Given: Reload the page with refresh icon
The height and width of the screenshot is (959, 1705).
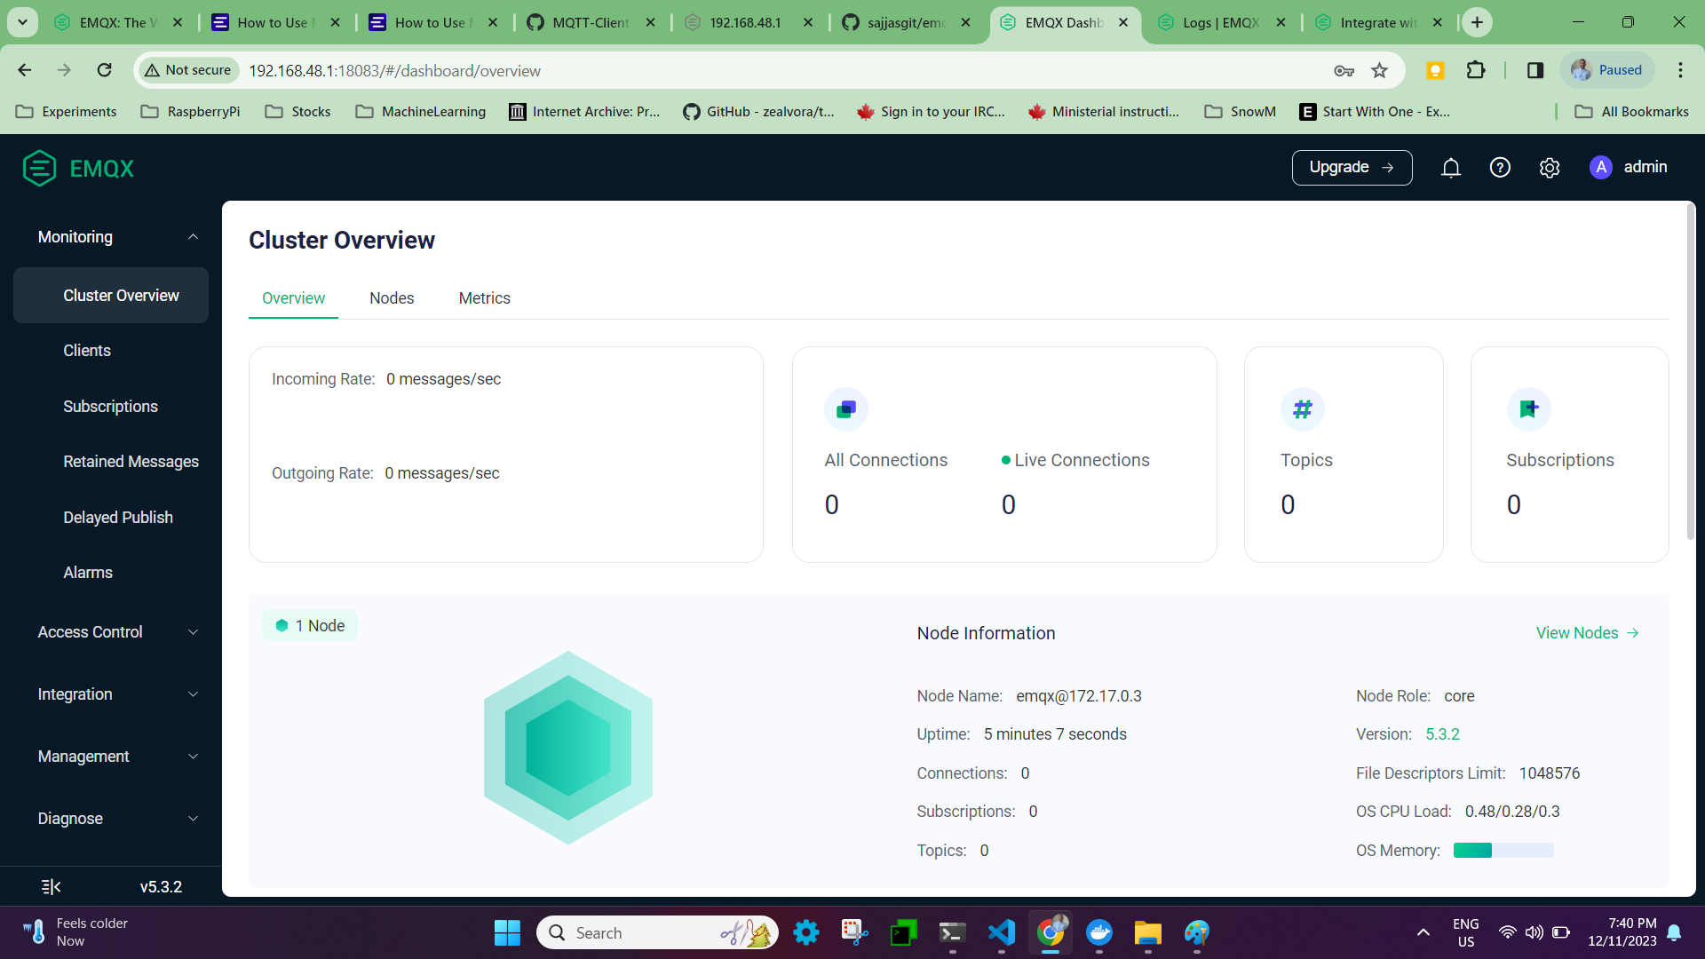Looking at the screenshot, I should 105,70.
